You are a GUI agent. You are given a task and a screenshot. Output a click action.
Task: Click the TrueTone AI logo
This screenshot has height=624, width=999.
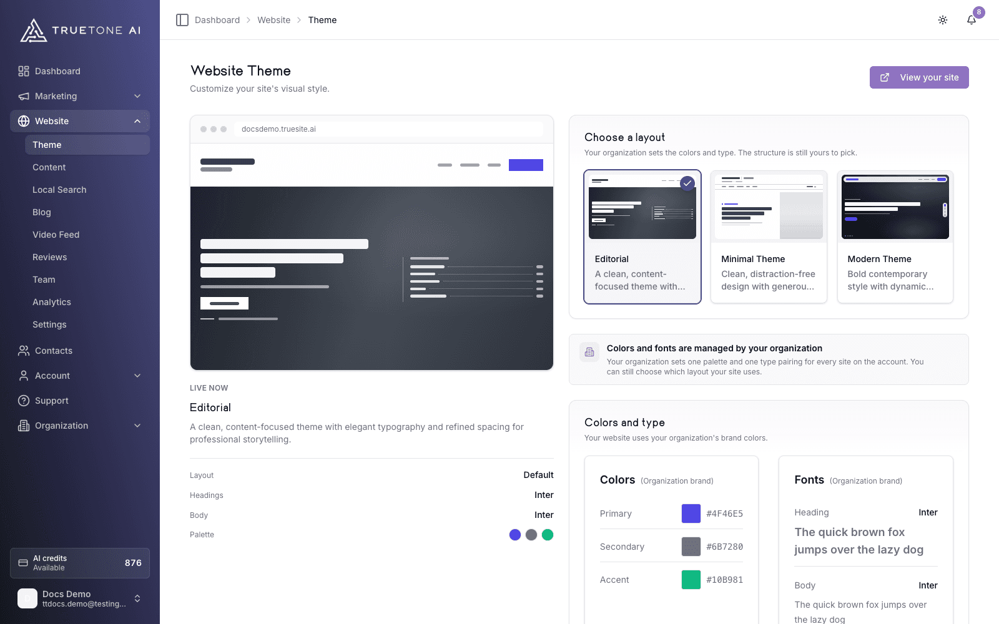click(x=80, y=30)
